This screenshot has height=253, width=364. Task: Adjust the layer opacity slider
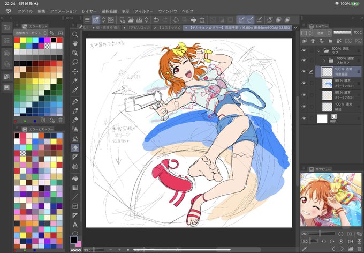pyautogui.click(x=343, y=33)
